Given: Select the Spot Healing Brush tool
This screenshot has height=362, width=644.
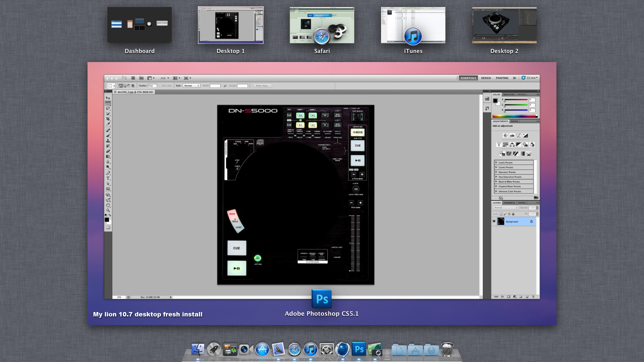Looking at the screenshot, I should tap(108, 130).
